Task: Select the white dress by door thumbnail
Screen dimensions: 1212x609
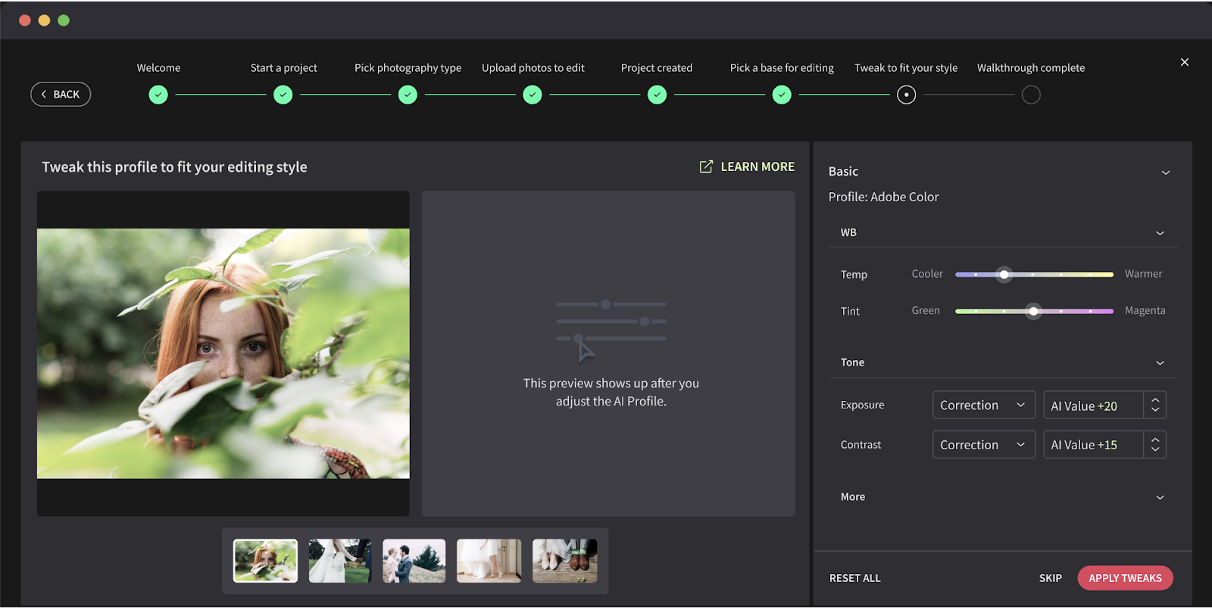Action: pos(489,561)
